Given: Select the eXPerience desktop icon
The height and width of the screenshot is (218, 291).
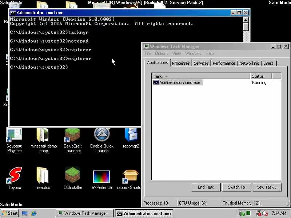Looking at the screenshot, I should coord(102,180).
